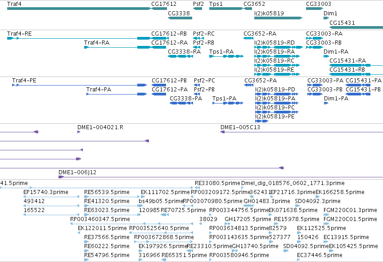Select the Dmel_dig_018576_0602_1771.3prime label
The height and width of the screenshot is (262, 383).
(x=293, y=183)
